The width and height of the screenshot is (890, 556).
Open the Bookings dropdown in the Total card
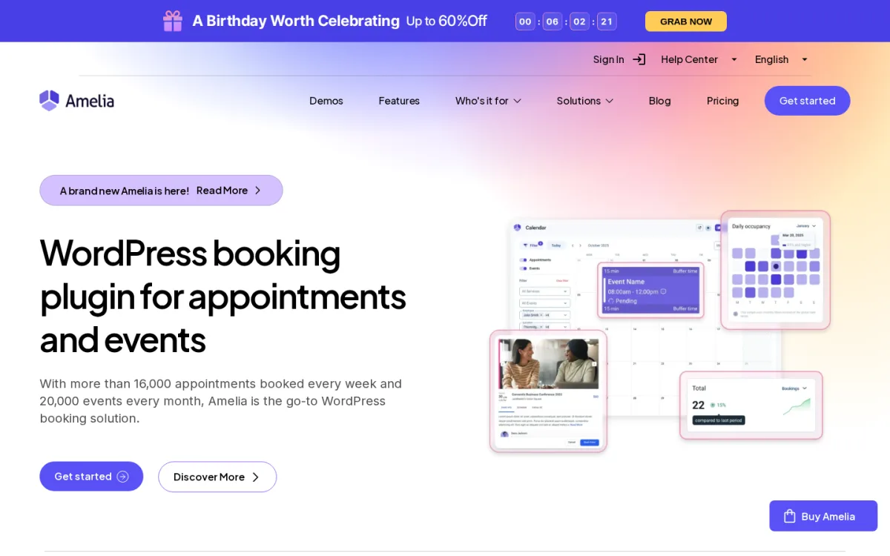pos(794,388)
